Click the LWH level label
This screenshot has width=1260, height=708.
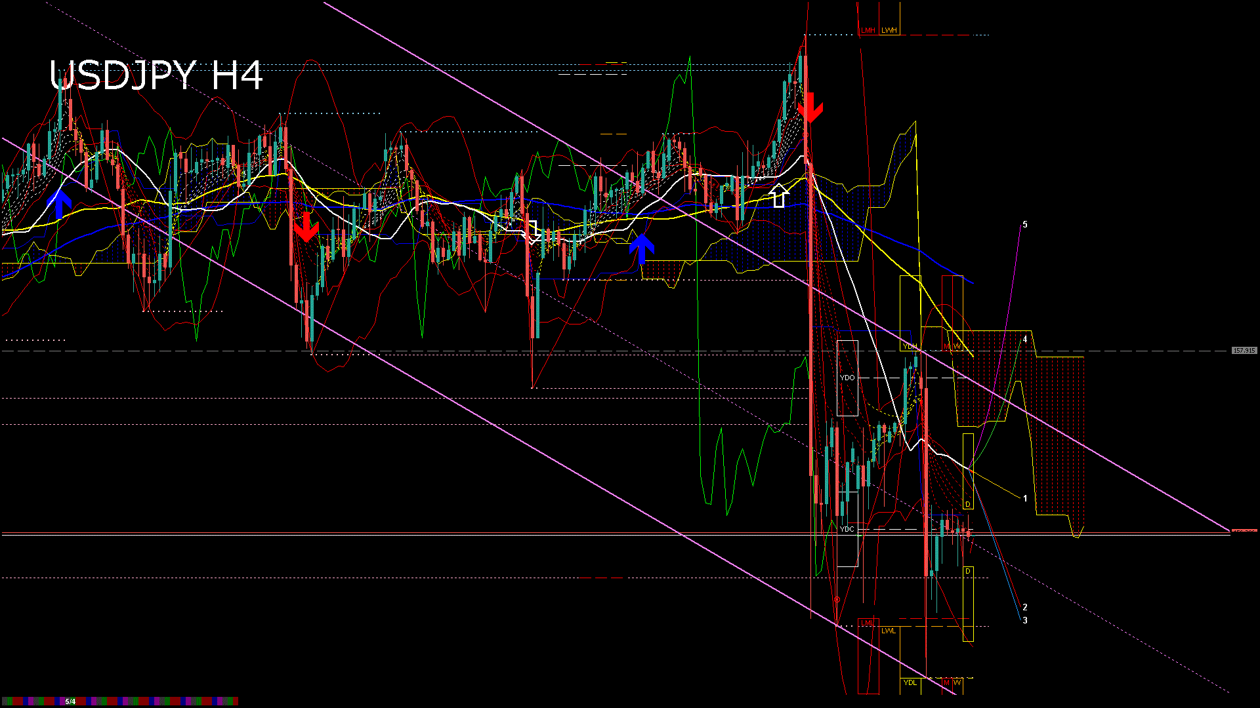pos(889,30)
